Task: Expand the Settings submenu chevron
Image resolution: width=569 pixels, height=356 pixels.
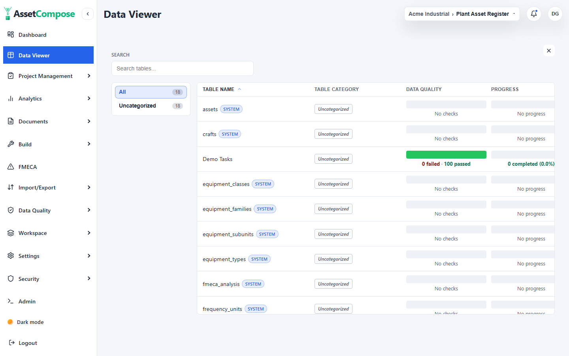Action: (x=89, y=256)
